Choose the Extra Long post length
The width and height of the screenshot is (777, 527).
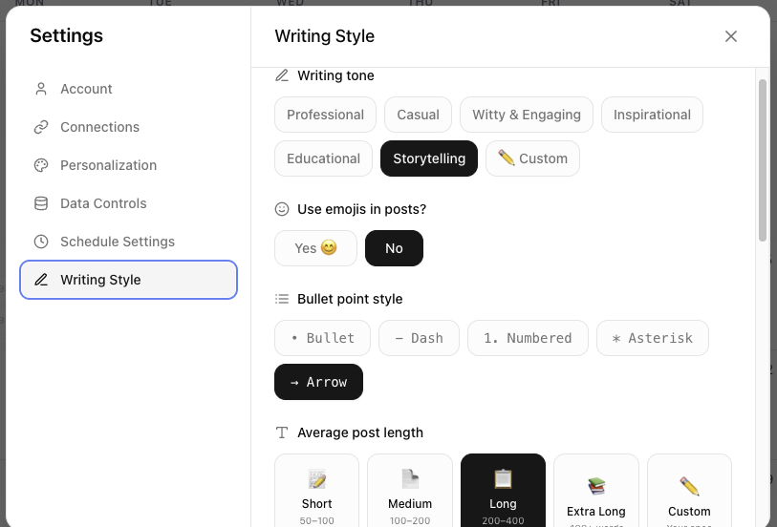[x=595, y=490]
